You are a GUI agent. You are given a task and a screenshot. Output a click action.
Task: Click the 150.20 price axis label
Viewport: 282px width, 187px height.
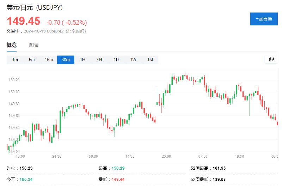point(14,80)
